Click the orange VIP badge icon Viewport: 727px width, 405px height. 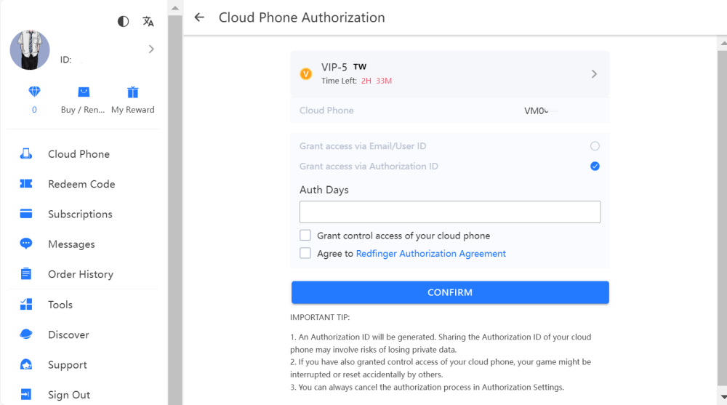click(x=306, y=73)
